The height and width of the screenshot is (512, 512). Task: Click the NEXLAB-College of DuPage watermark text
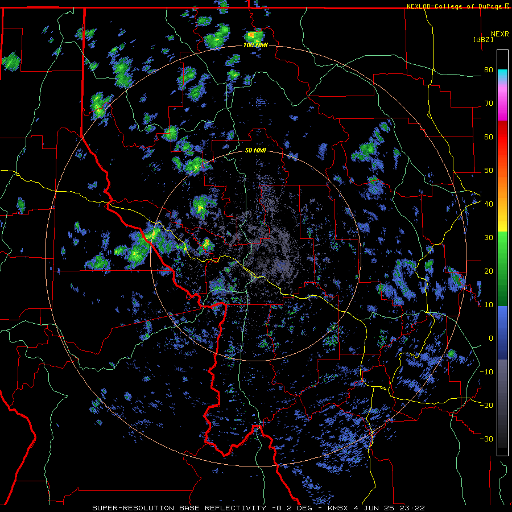[x=455, y=6]
